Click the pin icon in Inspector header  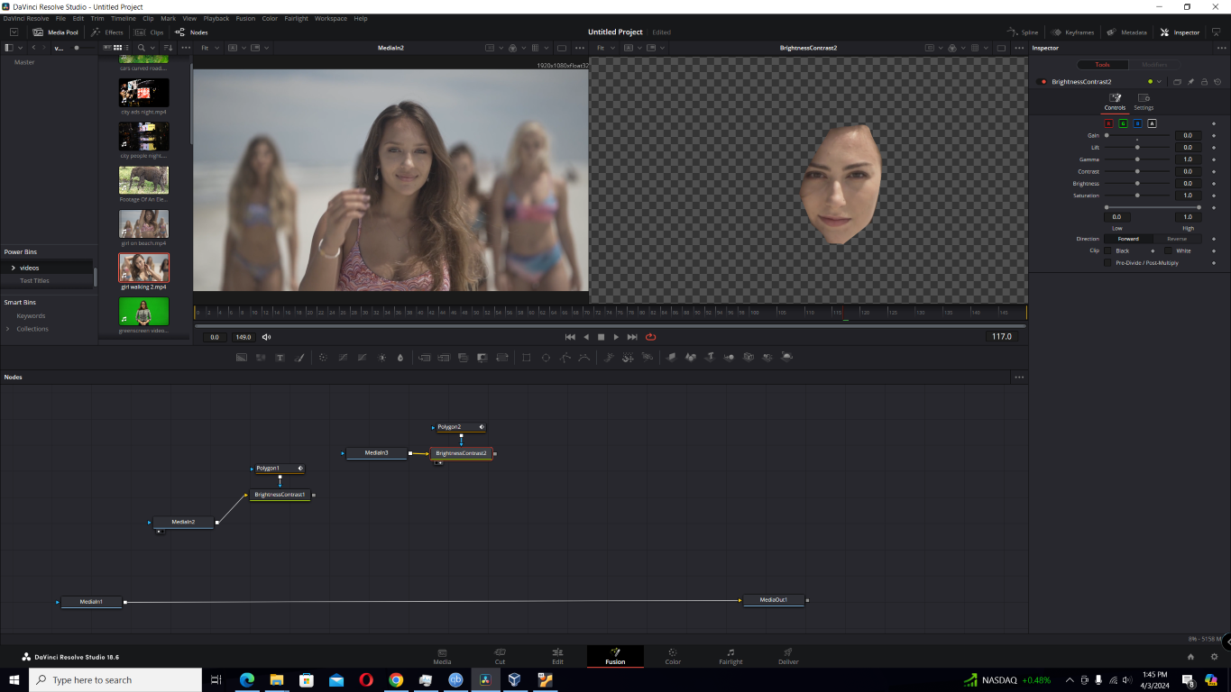[x=1190, y=82]
